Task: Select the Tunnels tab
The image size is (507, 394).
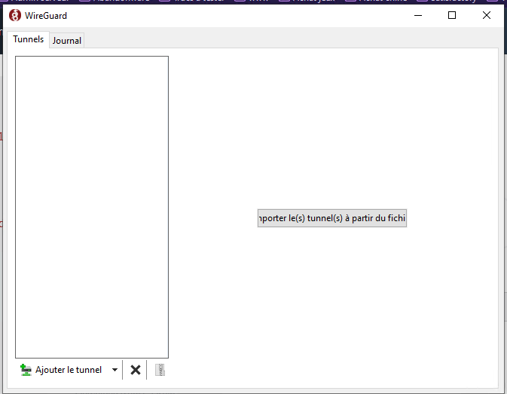Action: 28,39
